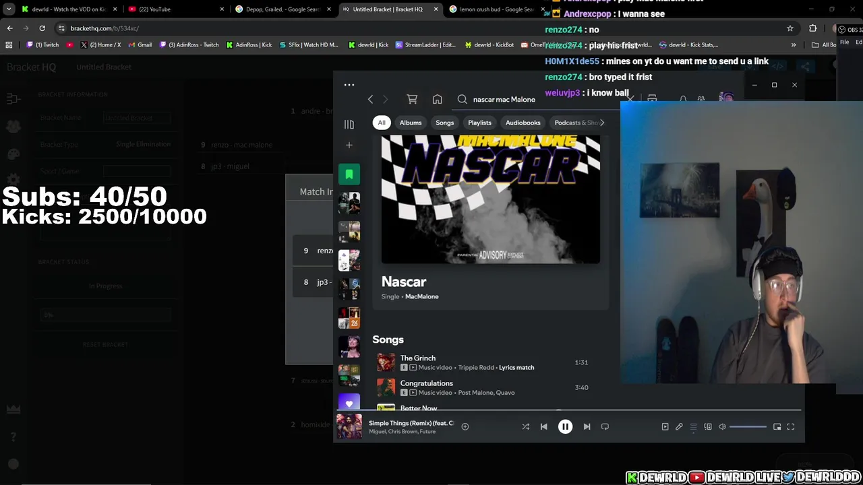This screenshot has width=863, height=485.
Task: Open the 'dewrld - KickBot' bookmark
Action: (489, 44)
